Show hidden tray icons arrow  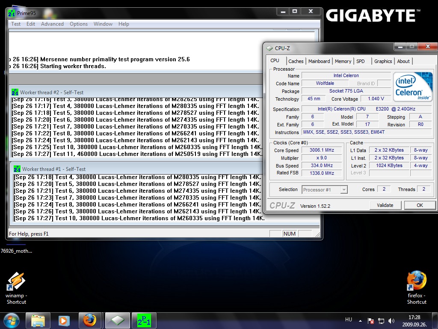(x=360, y=321)
